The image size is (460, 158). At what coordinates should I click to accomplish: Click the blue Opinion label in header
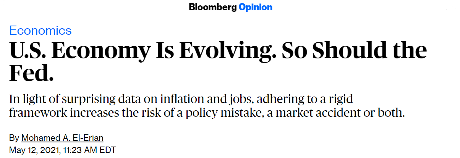(x=256, y=7)
